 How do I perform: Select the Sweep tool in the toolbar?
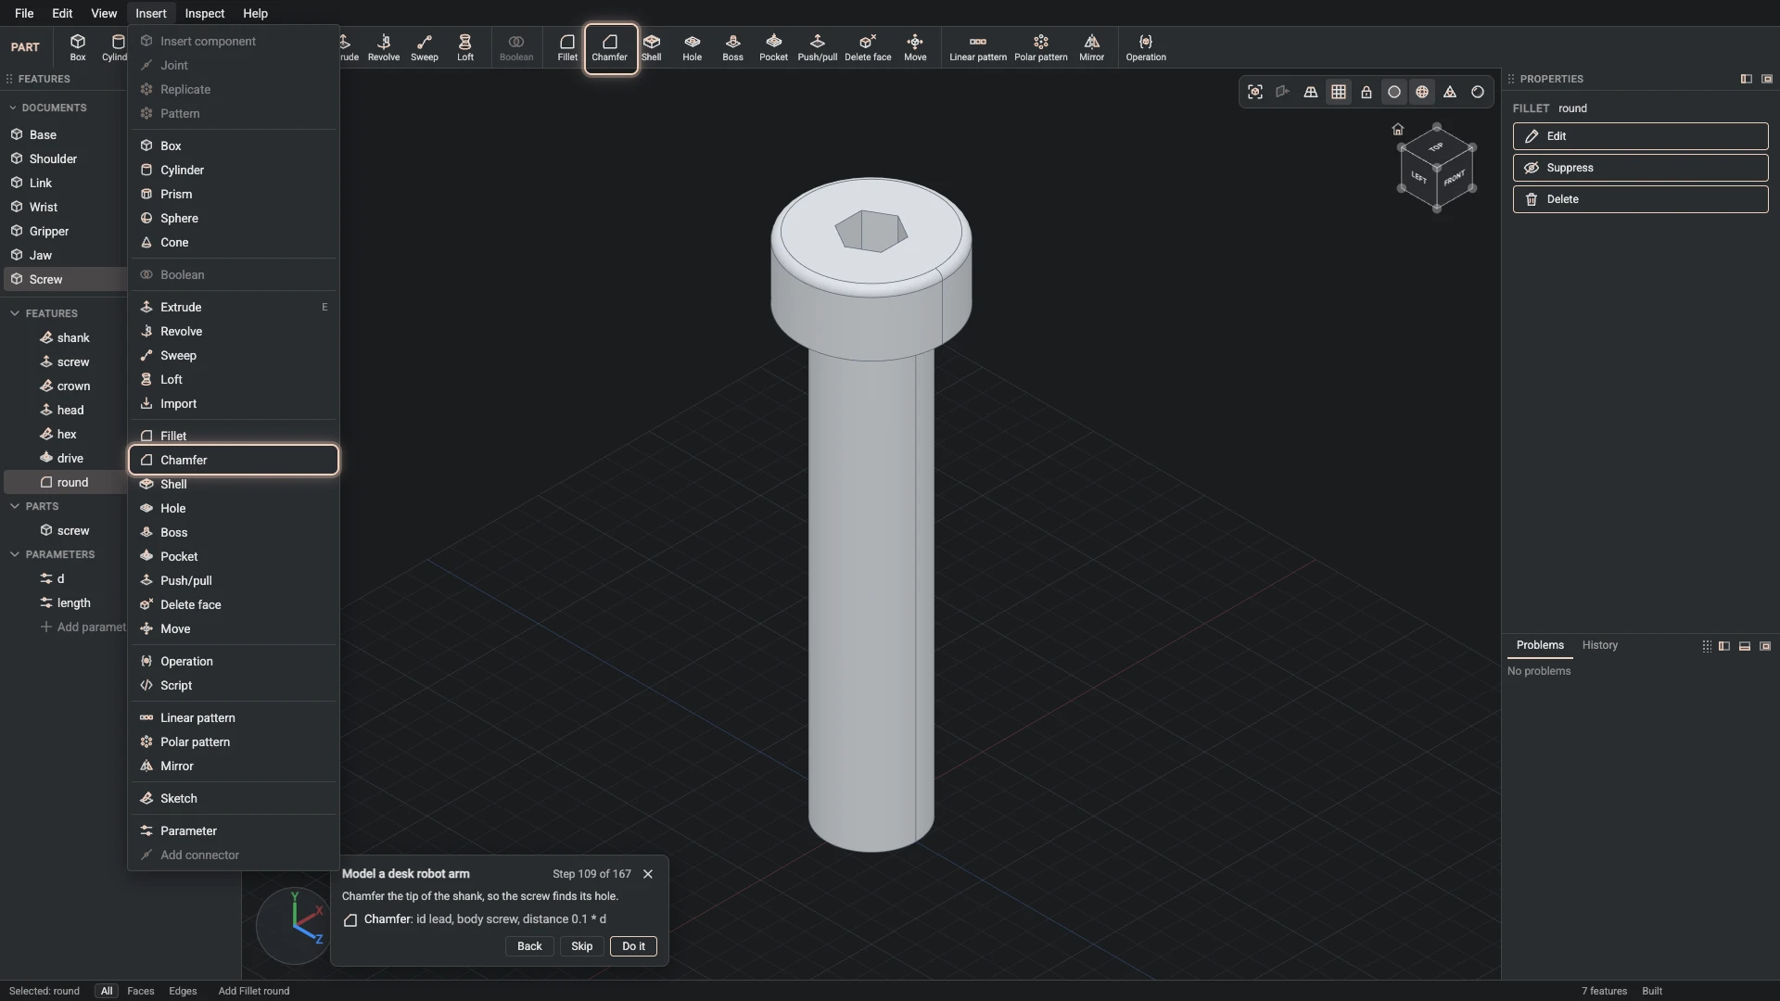click(x=425, y=48)
